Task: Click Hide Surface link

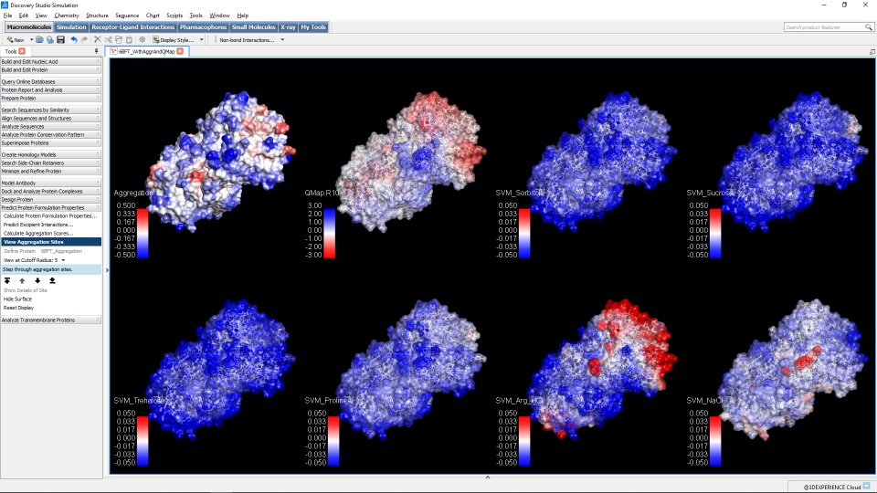Action: tap(17, 299)
